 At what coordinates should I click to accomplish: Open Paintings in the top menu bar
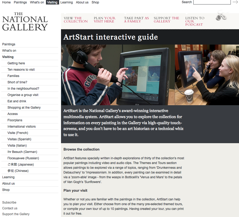click(x=20, y=2)
